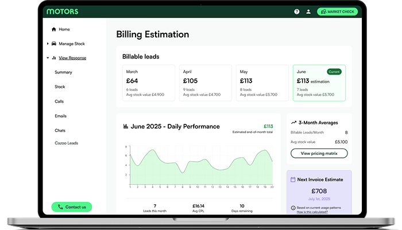Click the bar chart icon beside View Response
The image size is (402, 230).
[x=54, y=58]
